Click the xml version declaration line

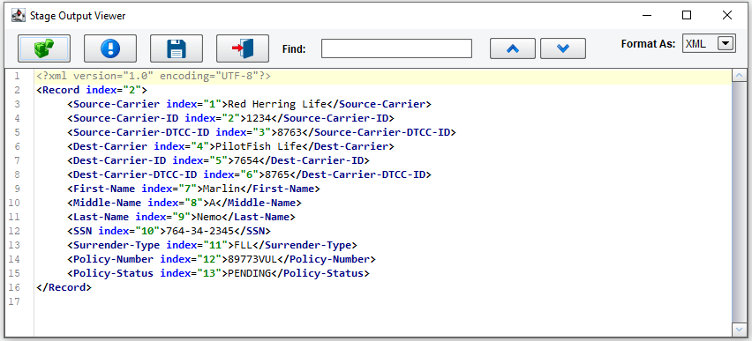tap(154, 76)
